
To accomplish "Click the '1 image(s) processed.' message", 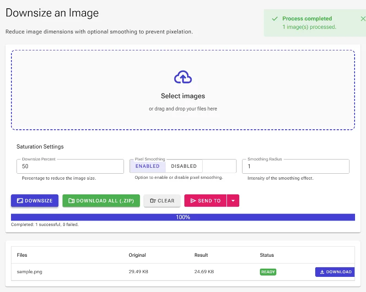I will click(x=309, y=27).
